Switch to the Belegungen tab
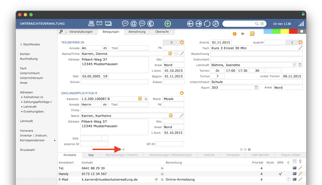The width and height of the screenshot is (322, 185). [x=111, y=32]
